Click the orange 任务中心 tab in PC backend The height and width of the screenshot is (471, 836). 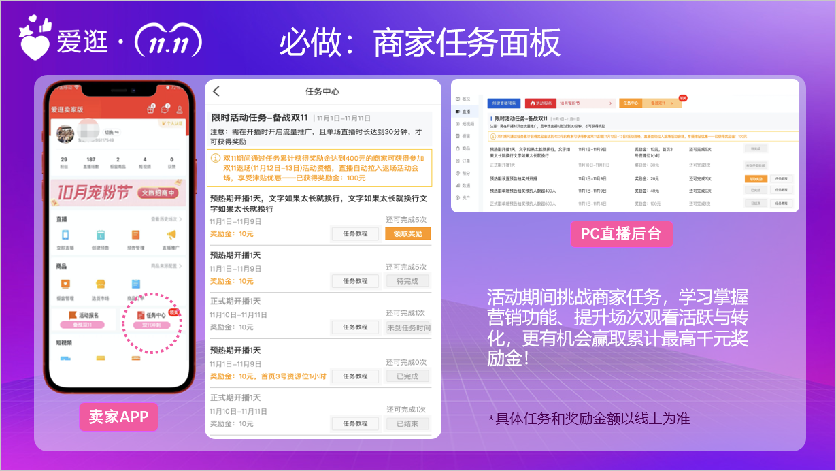coord(631,103)
